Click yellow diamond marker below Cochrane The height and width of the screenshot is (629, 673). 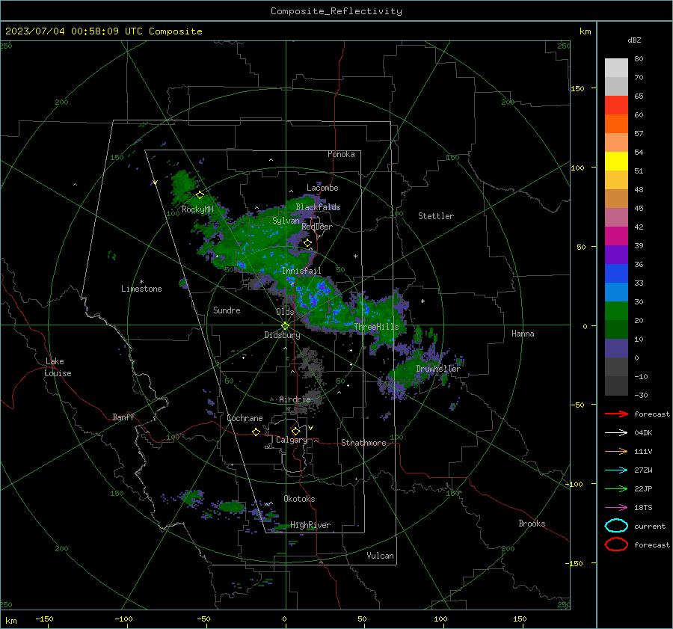256,432
